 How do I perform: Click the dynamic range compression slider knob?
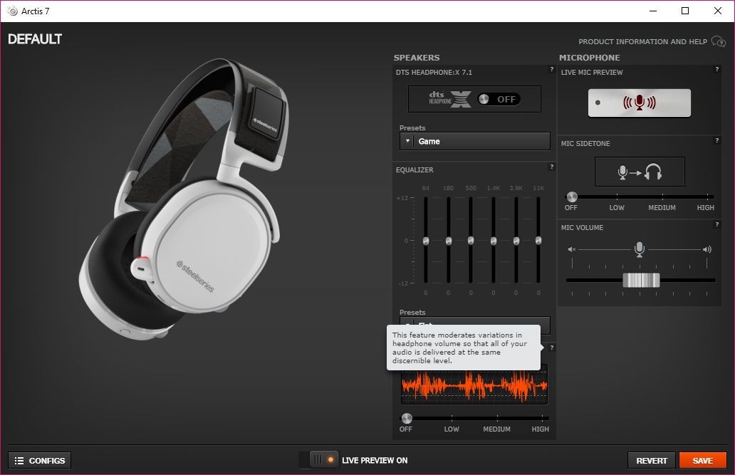[x=407, y=418]
